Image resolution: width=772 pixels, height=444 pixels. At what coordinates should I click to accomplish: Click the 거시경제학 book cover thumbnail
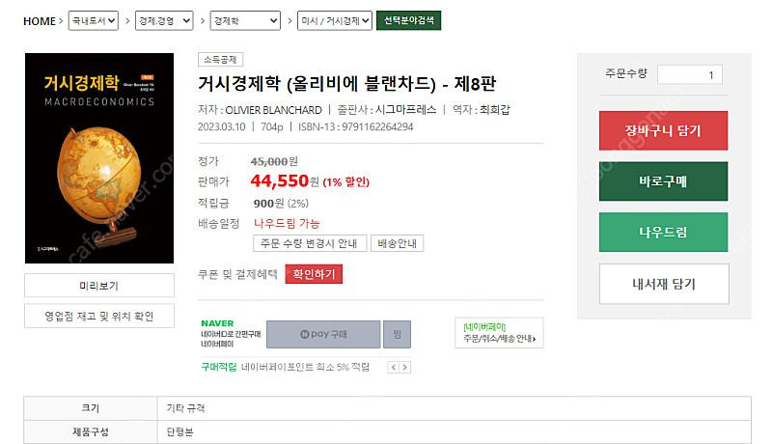98,157
